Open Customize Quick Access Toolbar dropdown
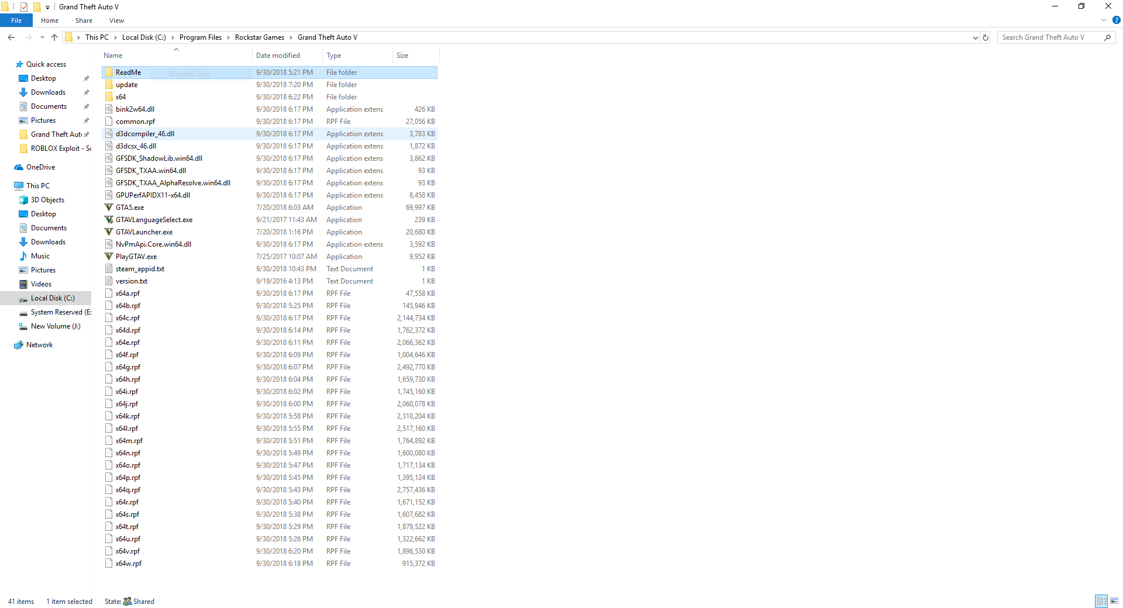 tap(47, 8)
